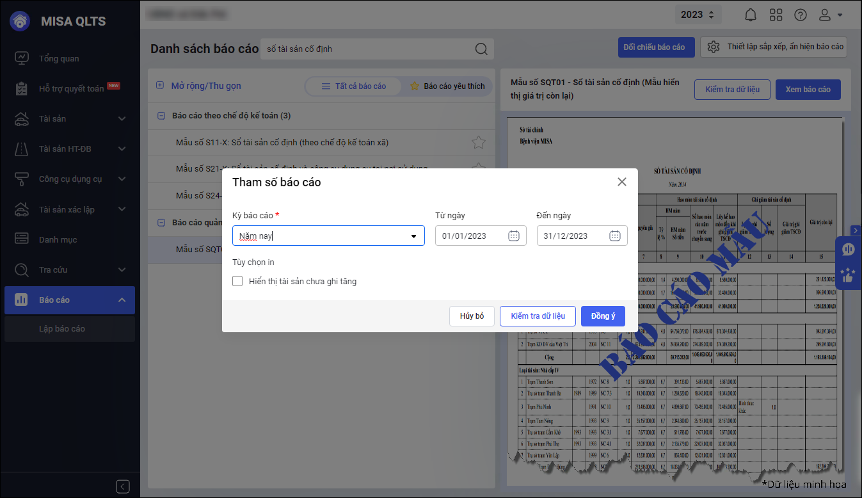Switch to Tất cả báo cáo tab
The height and width of the screenshot is (498, 862).
pyautogui.click(x=354, y=86)
